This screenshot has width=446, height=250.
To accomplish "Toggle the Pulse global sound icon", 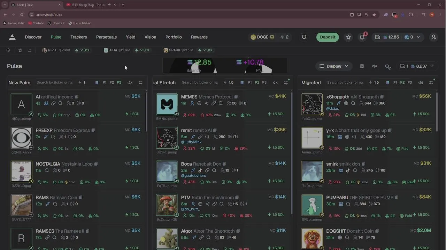I will [375, 66].
